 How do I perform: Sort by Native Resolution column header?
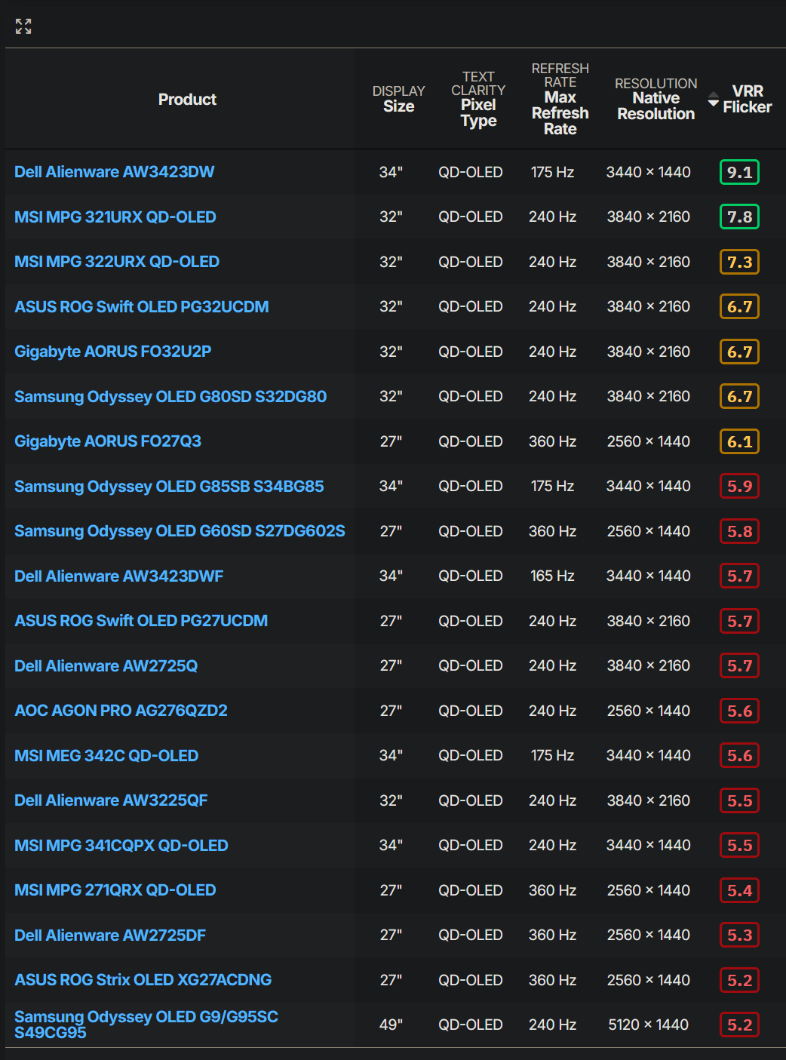coord(656,99)
